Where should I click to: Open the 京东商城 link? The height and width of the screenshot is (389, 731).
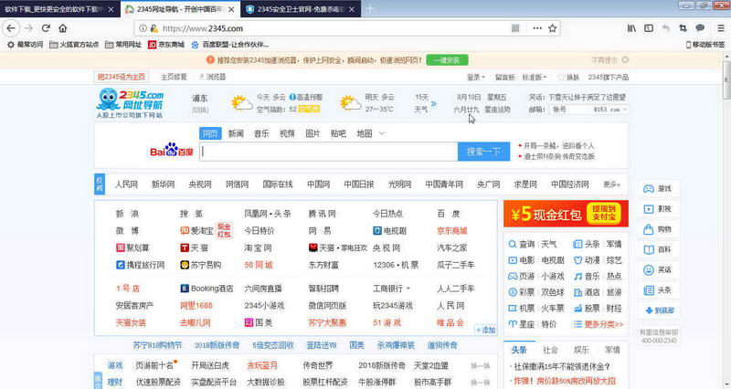452,231
